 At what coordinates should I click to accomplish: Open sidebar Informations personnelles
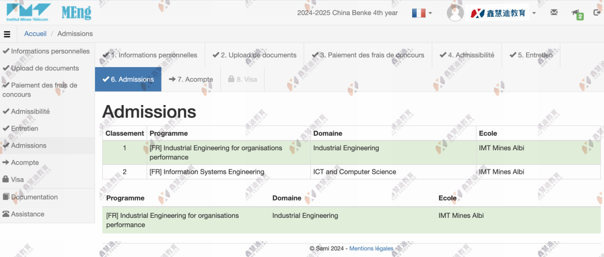[x=47, y=51]
